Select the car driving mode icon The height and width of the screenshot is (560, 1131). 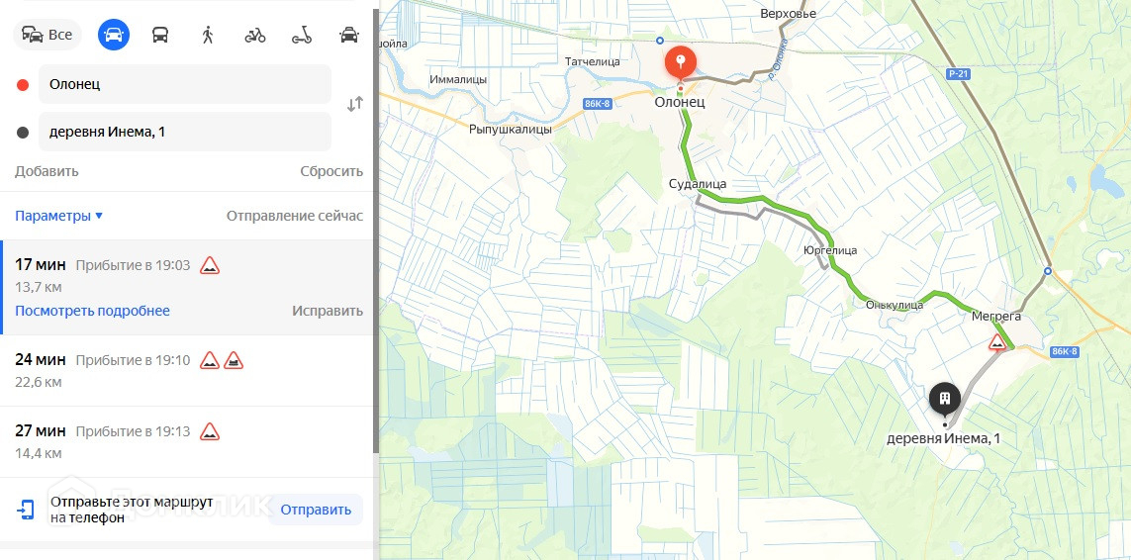point(114,34)
